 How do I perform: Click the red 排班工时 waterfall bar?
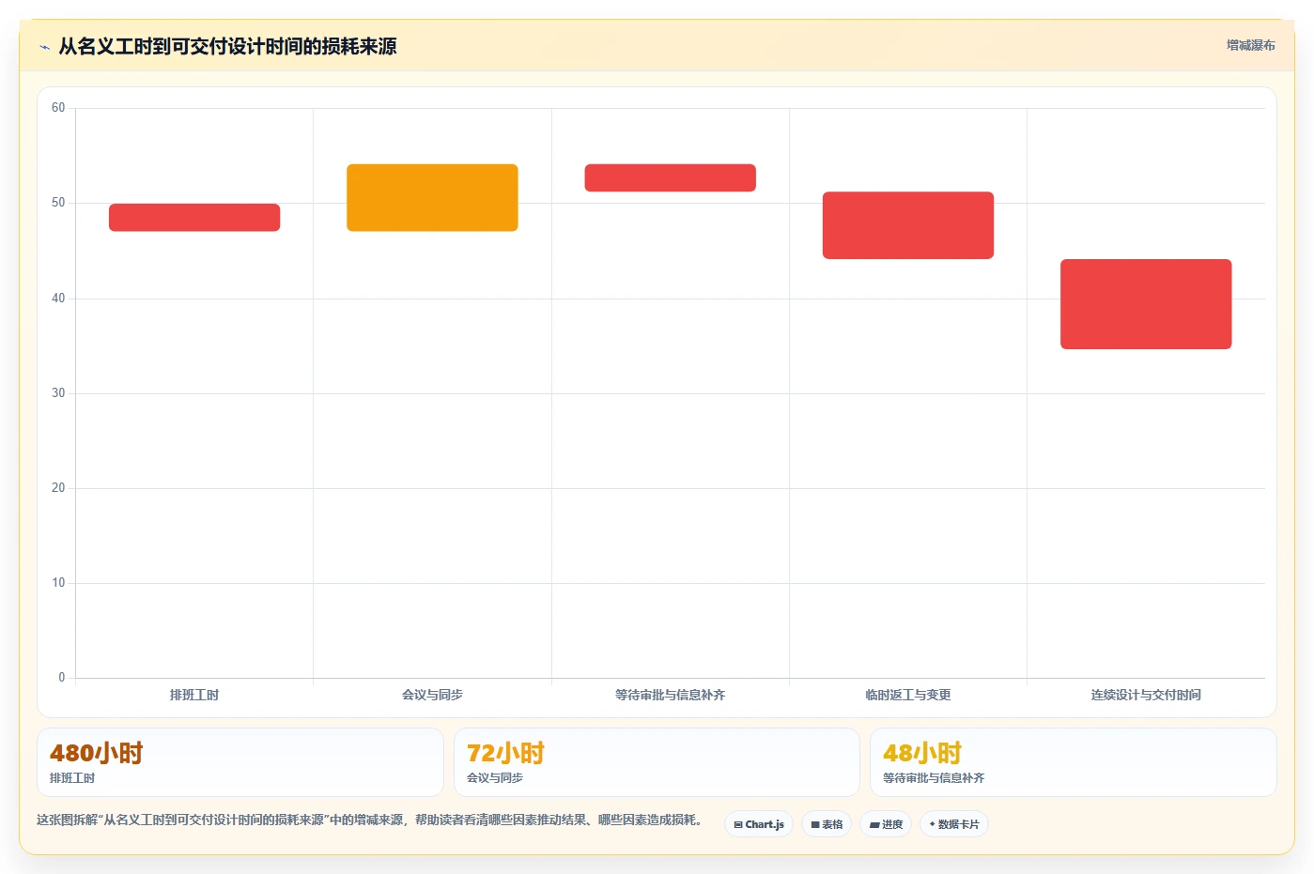(194, 218)
